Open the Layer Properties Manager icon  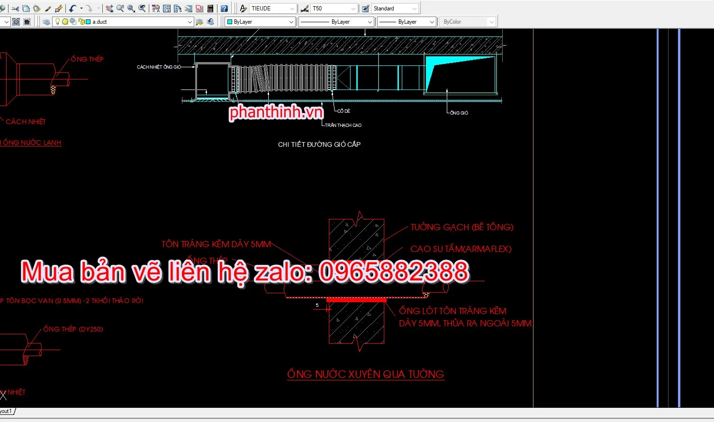tap(46, 22)
